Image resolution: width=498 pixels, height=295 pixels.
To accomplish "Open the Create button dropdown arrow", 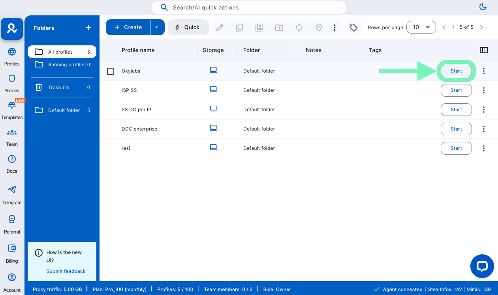I will 157,27.
